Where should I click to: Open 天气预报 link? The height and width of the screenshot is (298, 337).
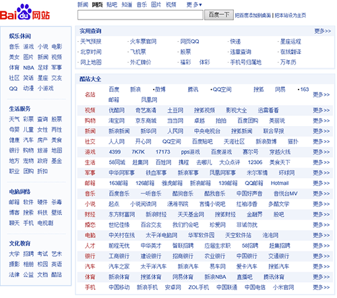[x=91, y=41]
